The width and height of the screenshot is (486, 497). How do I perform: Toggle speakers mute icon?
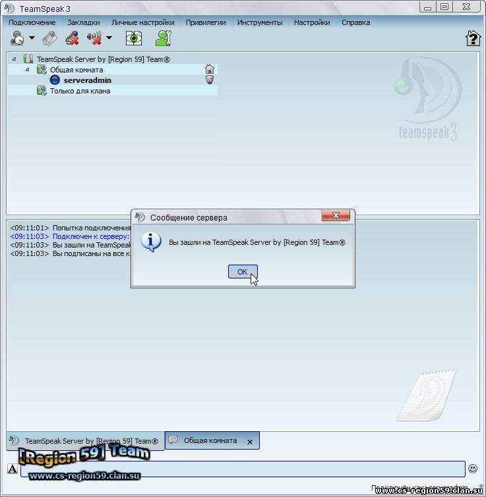pyautogui.click(x=94, y=38)
